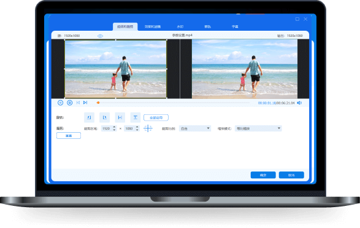Switch to the second effects tab
The width and height of the screenshot is (360, 228).
click(x=153, y=26)
